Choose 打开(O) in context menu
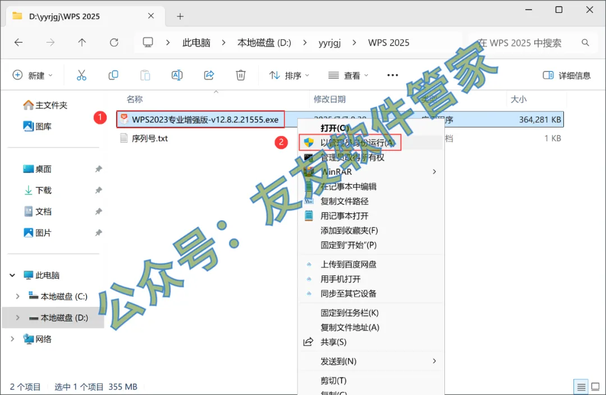The width and height of the screenshot is (606, 395). tap(371, 128)
